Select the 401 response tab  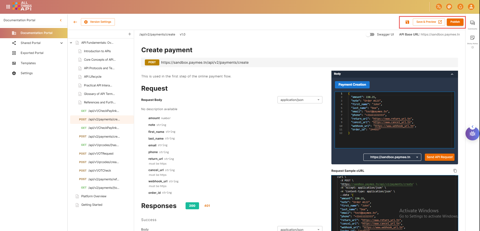(207, 206)
